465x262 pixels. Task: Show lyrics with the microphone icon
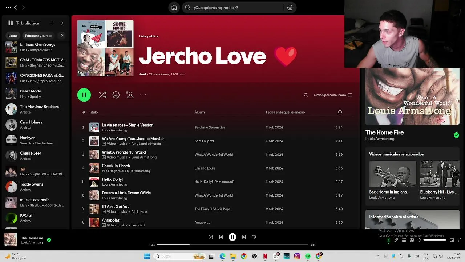tap(396, 240)
